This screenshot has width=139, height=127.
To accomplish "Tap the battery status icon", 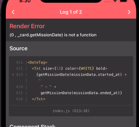I will pos(123,1).
